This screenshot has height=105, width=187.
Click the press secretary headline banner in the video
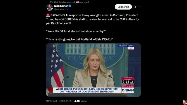pyautogui.click(x=87, y=90)
